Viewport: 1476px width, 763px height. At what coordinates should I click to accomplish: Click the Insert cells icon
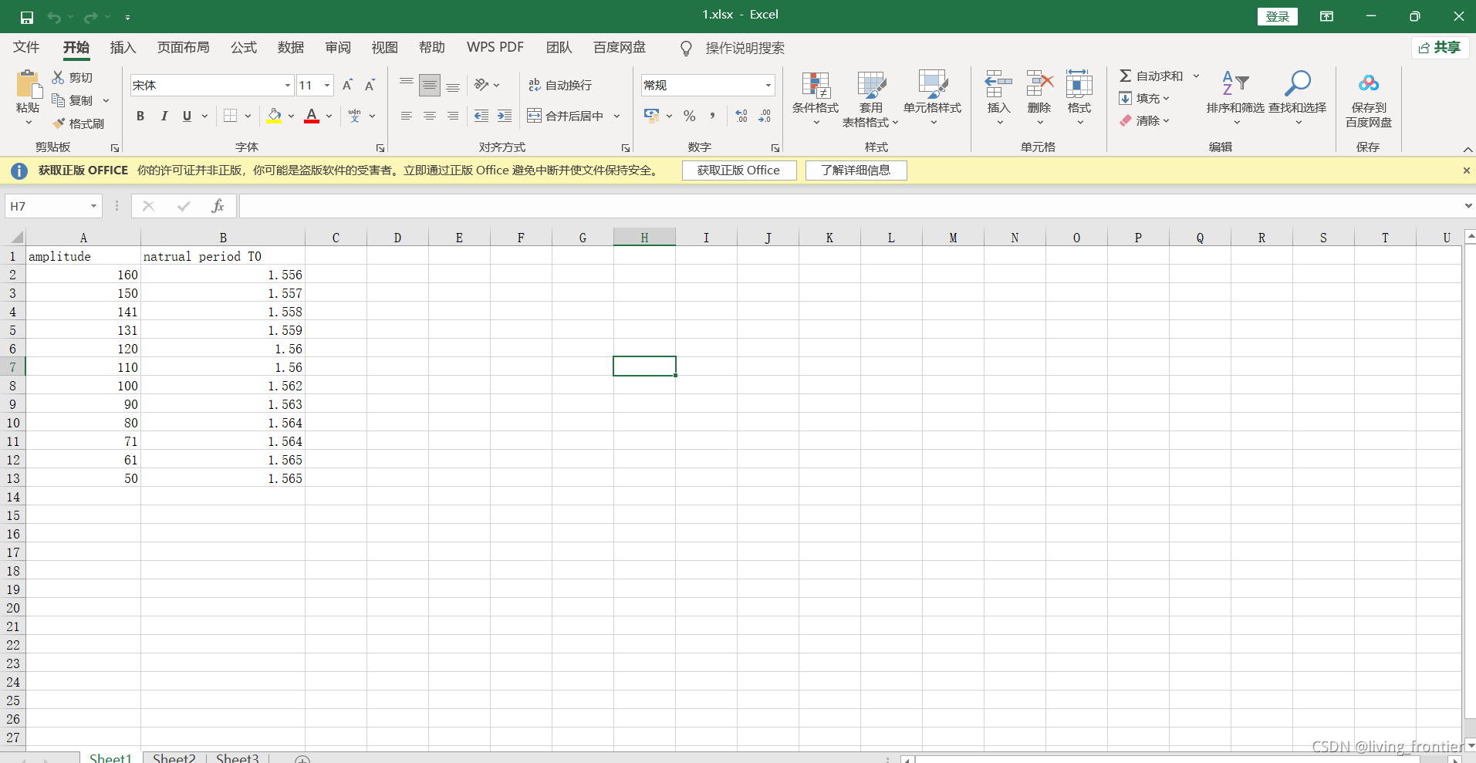(x=998, y=83)
